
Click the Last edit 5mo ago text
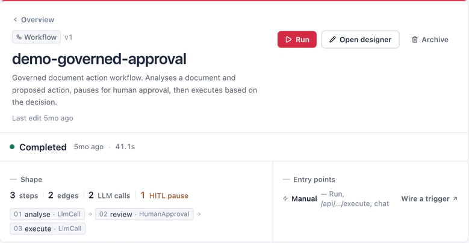43,118
